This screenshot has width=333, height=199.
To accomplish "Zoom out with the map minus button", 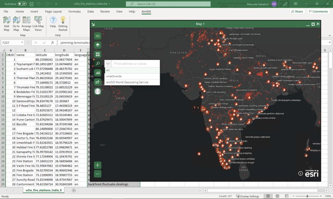I will click(x=98, y=174).
